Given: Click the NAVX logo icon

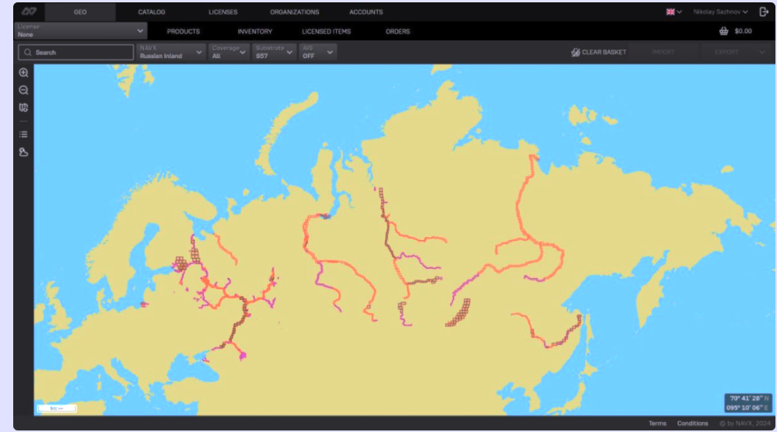Looking at the screenshot, I should pyautogui.click(x=29, y=12).
